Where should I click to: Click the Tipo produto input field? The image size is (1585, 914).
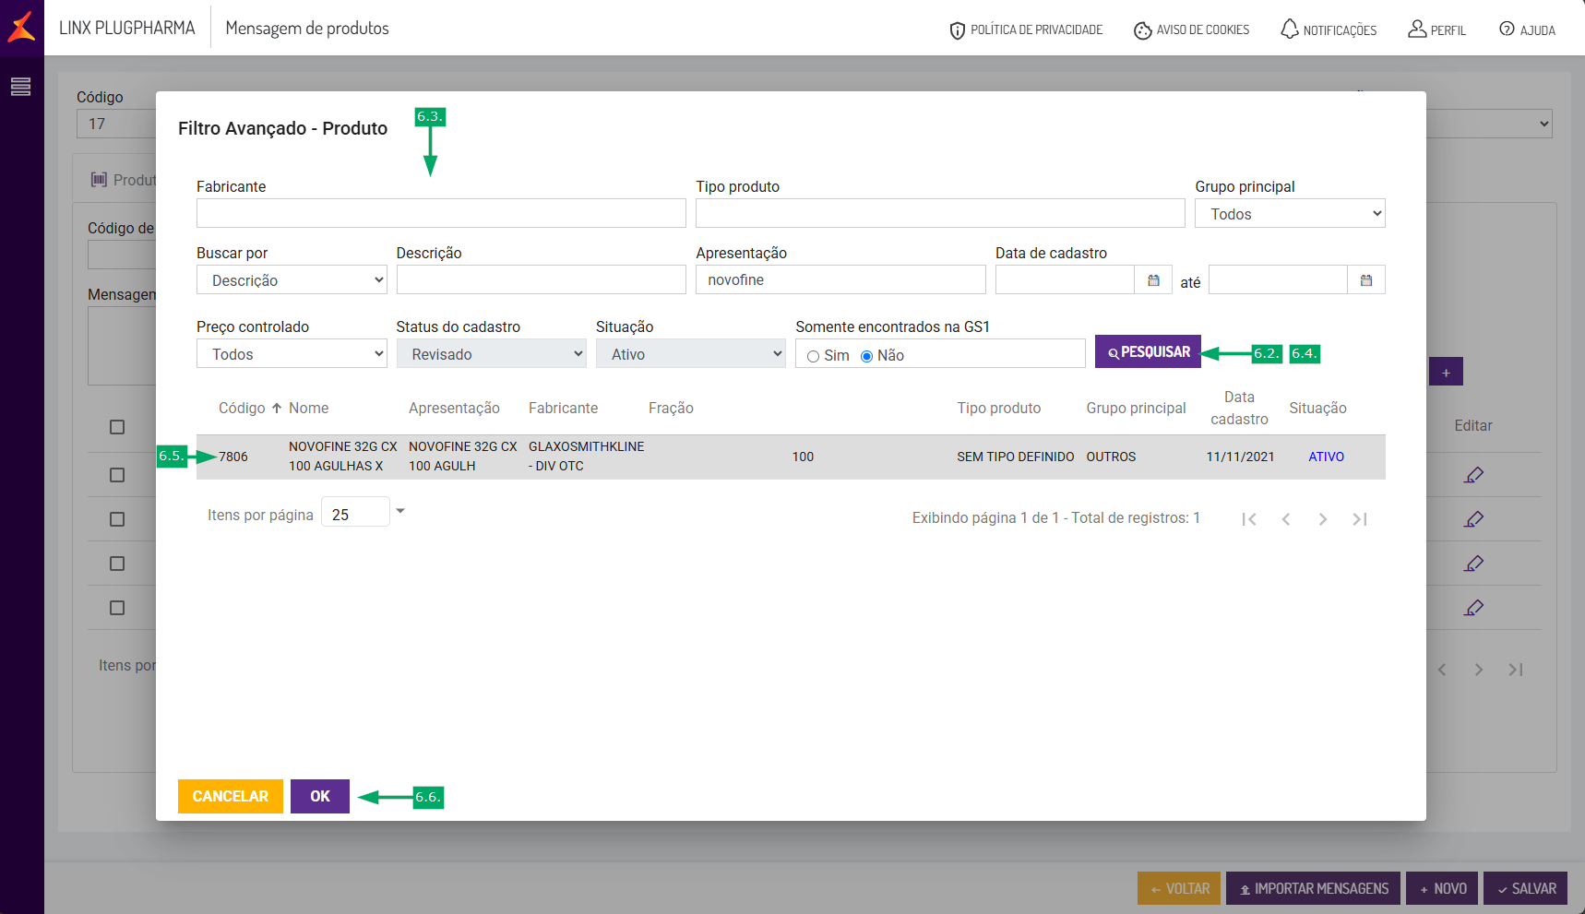click(940, 213)
